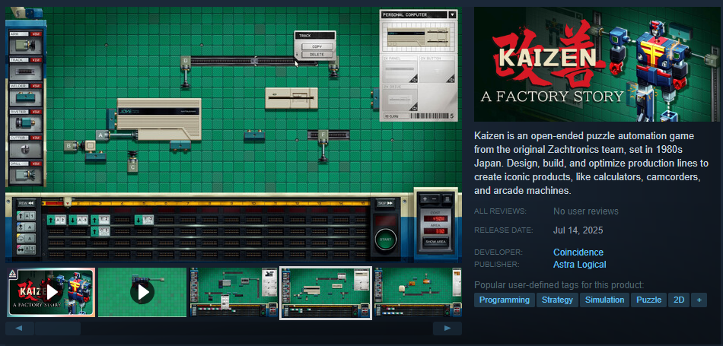Play the second video thumbnail
723x346 pixels.
142,293
